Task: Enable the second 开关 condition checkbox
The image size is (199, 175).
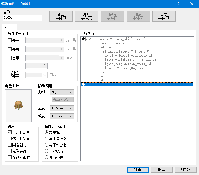Action: 10,49
